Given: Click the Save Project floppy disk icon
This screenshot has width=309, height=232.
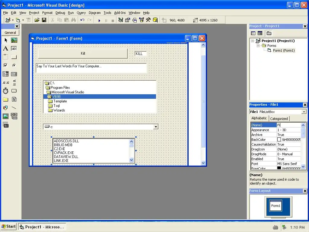Looking at the screenshot, I should pyautogui.click(x=44, y=20).
